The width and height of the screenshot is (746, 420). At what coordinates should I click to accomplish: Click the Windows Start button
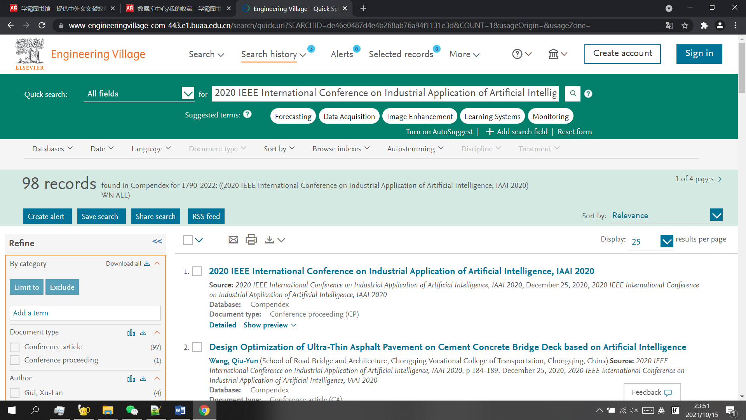click(12, 410)
